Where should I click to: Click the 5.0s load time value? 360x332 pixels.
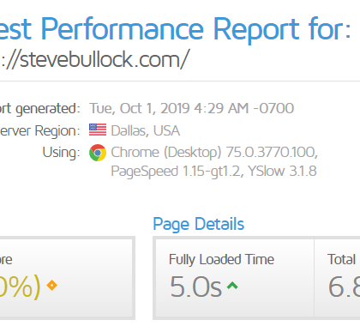point(196,287)
